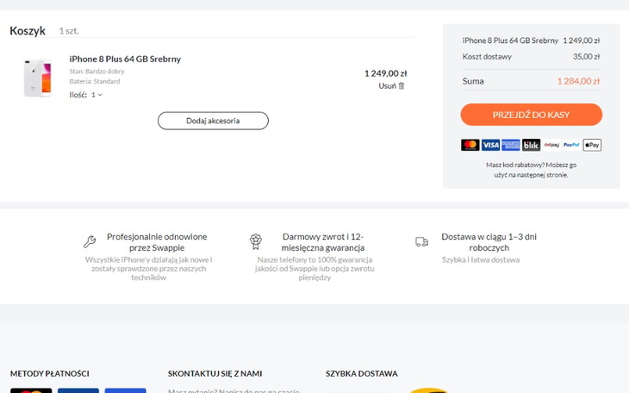This screenshot has width=629, height=393.
Task: Click the METODY PŁATNOŚCI footer heading
Action: pos(50,374)
